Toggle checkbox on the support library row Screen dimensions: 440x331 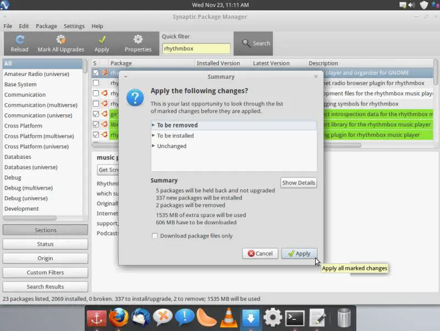tap(96, 124)
